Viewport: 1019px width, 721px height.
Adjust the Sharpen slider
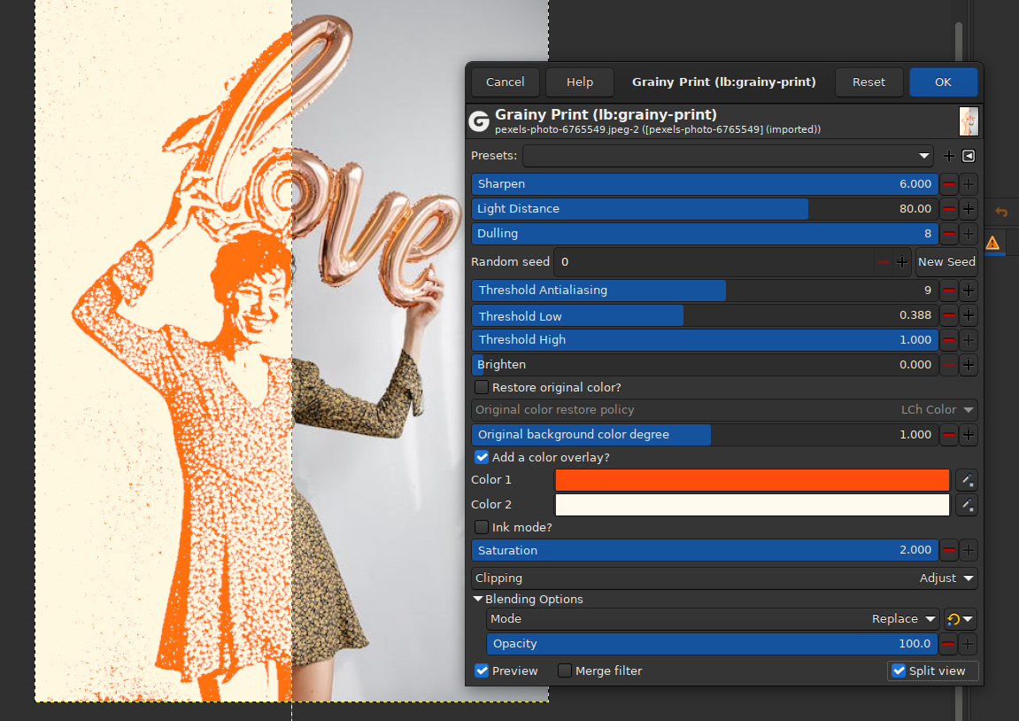click(705, 184)
